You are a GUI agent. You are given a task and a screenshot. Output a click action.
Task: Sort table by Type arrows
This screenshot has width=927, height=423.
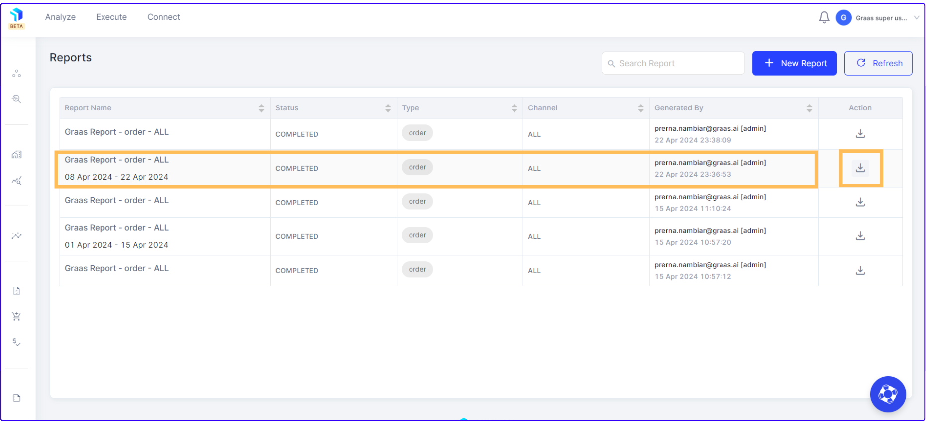tap(515, 108)
